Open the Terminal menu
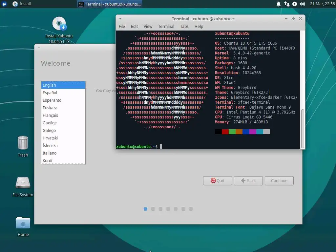The width and height of the screenshot is (336, 252). pos(166,26)
